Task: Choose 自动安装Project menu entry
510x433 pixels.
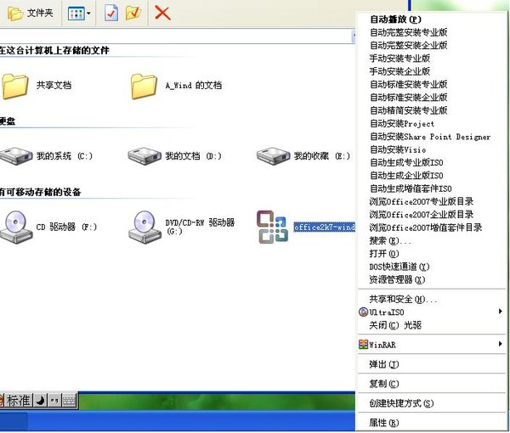Action: (x=431, y=123)
